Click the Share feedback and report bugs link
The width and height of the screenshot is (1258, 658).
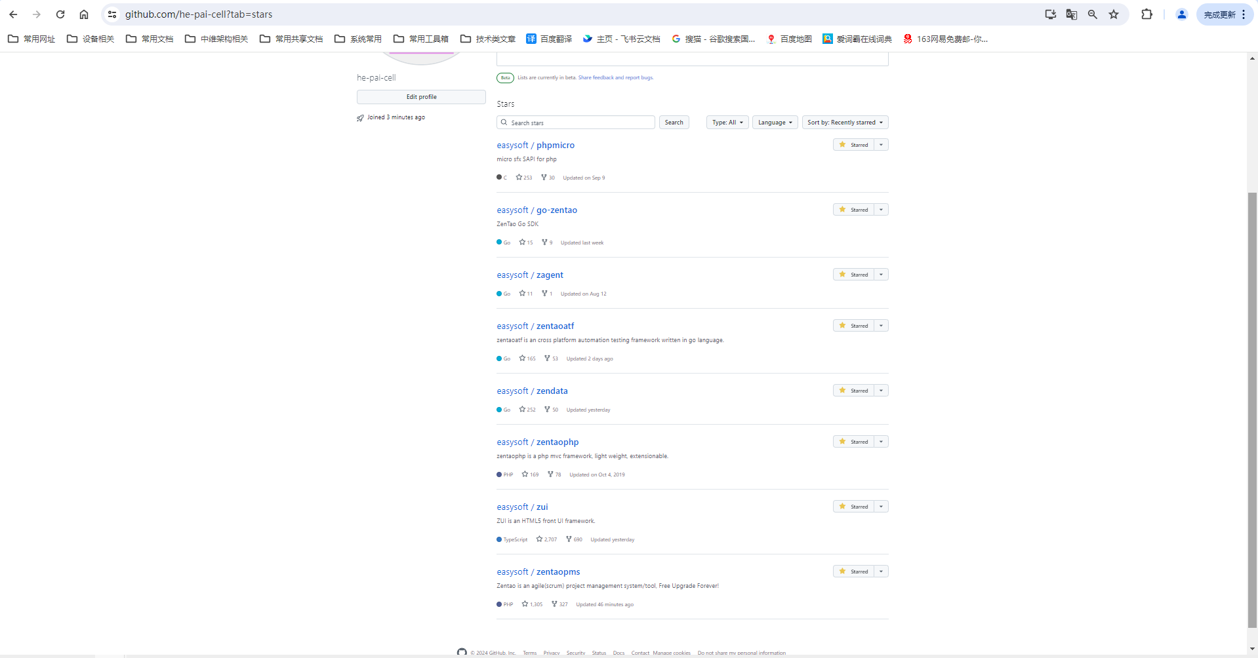(616, 77)
